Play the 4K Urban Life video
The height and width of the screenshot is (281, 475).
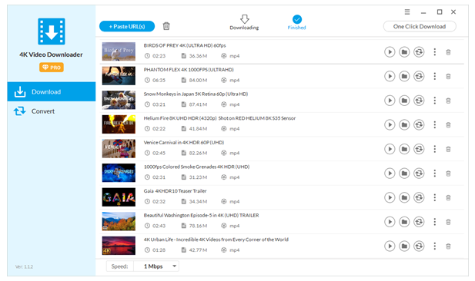pos(390,246)
